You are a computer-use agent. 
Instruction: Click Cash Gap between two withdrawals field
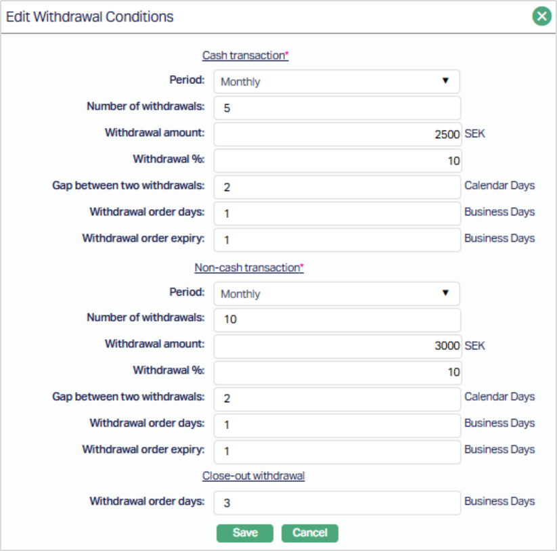point(336,187)
